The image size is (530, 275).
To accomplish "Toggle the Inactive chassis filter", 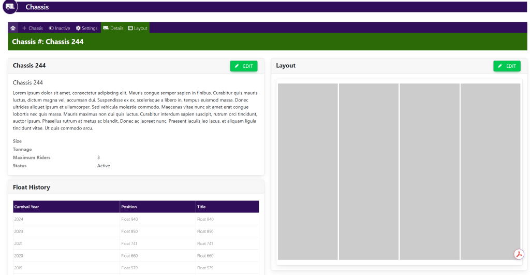I will (x=59, y=28).
